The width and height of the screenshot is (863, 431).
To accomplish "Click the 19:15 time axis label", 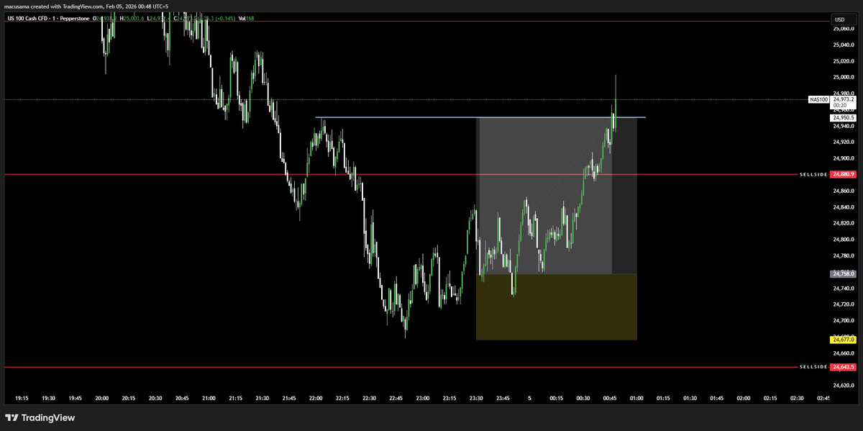I will pos(22,397).
